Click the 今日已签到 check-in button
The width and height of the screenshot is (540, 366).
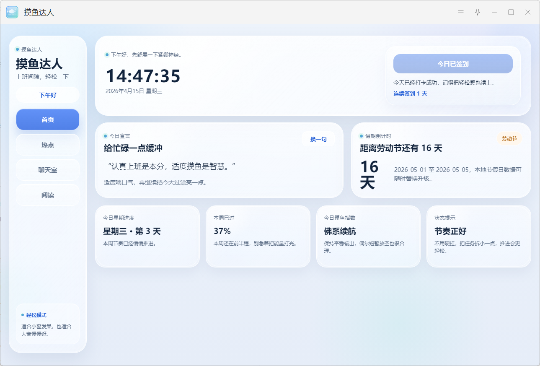tap(453, 64)
